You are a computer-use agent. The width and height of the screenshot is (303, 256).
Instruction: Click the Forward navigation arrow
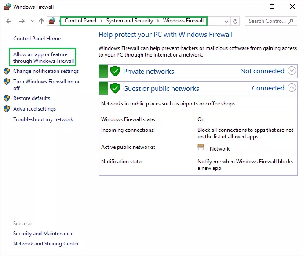[22, 21]
